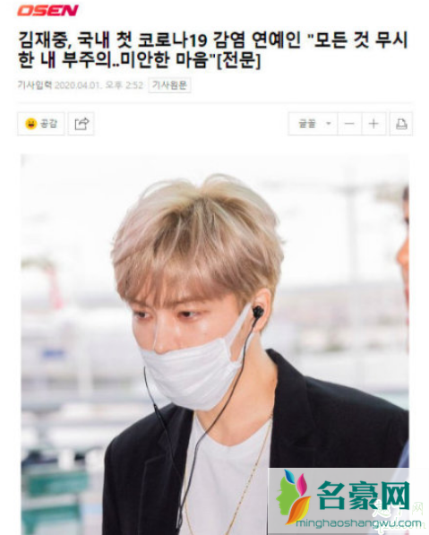The image size is (429, 535).
Task: Click the earphone in the man's ear
Action: (257, 311)
